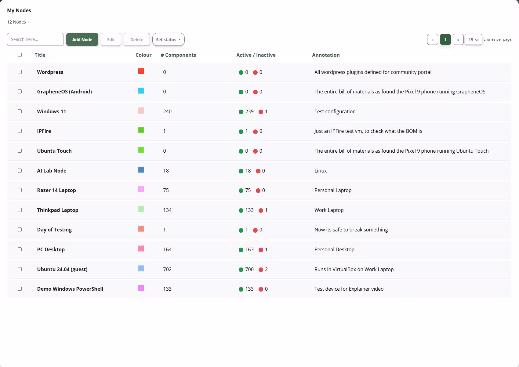Check the box for the IPFire node
Image resolution: width=519 pixels, height=367 pixels.
point(20,131)
